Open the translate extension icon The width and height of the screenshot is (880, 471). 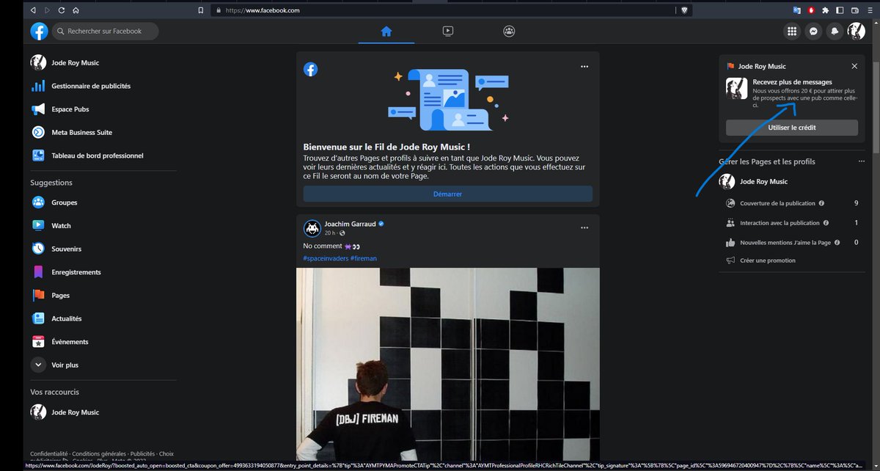coord(797,10)
